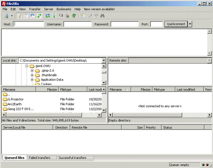Focus the Host input field
The width and height of the screenshot is (213, 168).
[29, 24]
